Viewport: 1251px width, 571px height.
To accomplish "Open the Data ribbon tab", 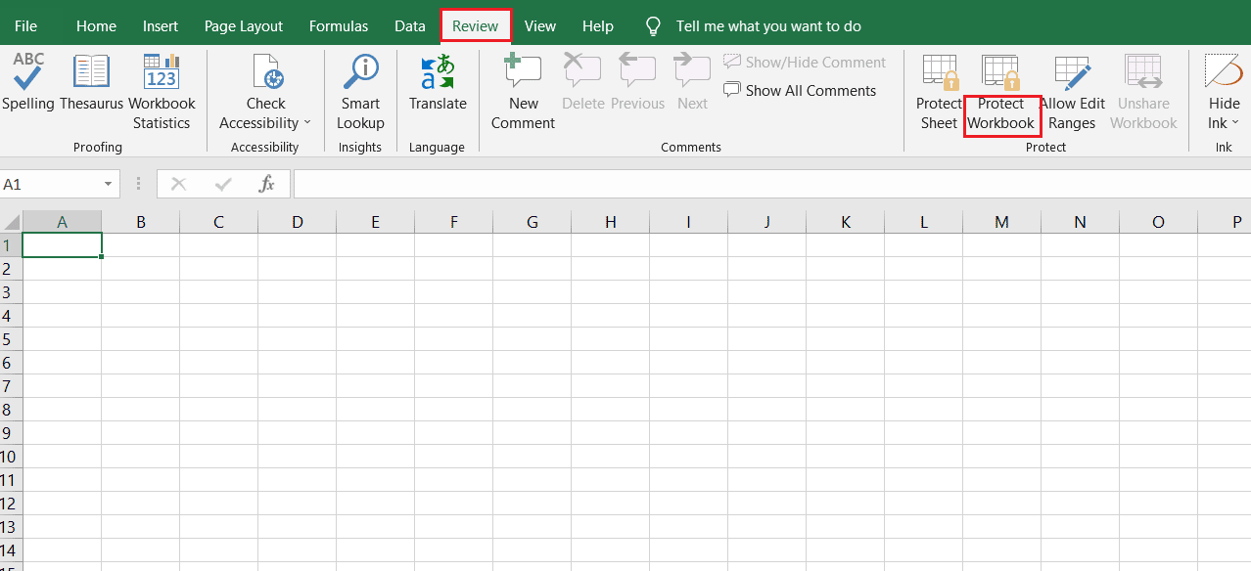I will 409,25.
